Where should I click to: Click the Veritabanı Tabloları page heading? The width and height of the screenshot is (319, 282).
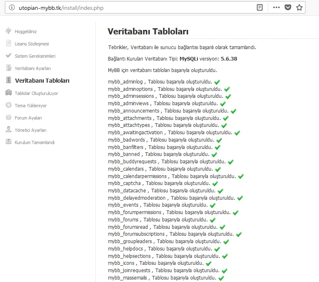coord(148,32)
